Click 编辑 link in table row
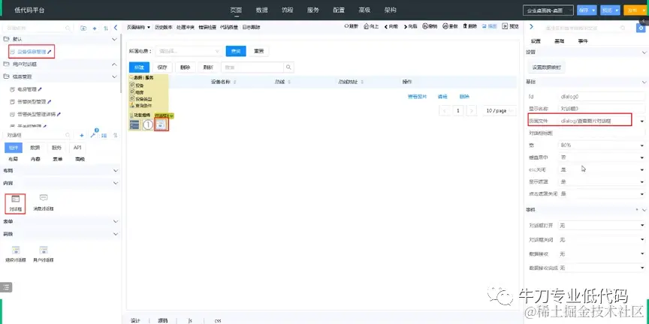The width and height of the screenshot is (649, 324). click(x=442, y=97)
